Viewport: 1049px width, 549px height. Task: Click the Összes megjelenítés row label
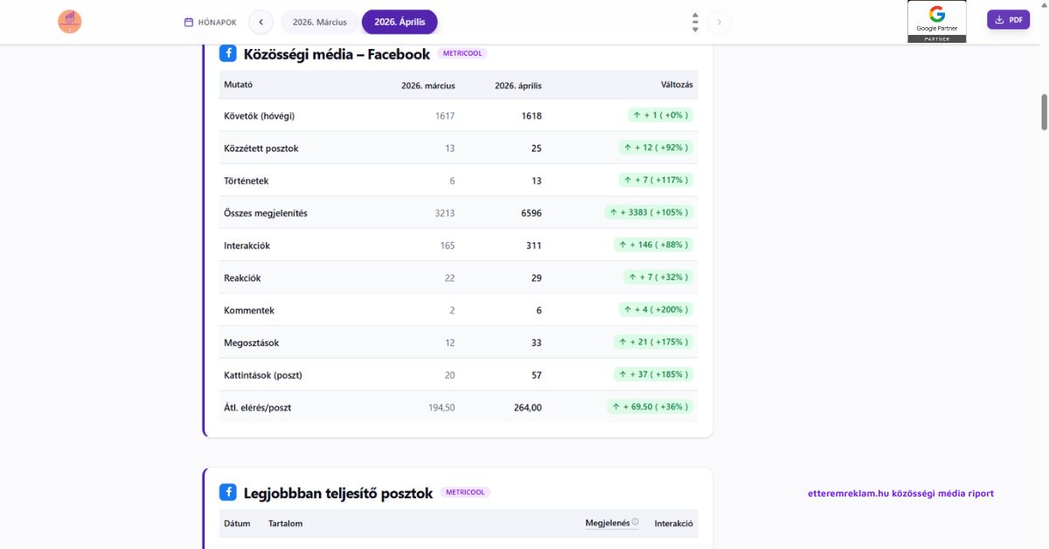click(x=266, y=213)
